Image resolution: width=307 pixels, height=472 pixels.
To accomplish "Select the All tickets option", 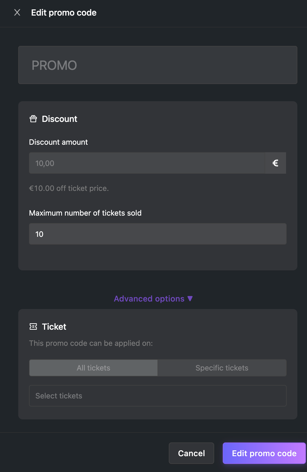I will click(93, 368).
